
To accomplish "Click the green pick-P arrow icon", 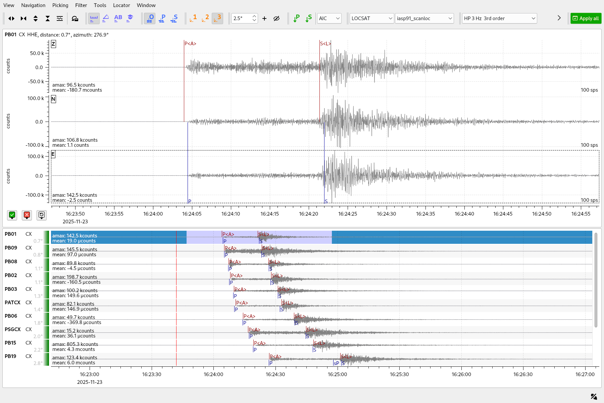I will tap(296, 18).
